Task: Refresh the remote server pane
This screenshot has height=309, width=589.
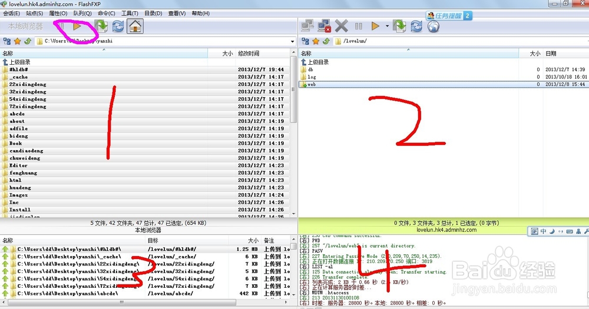Action: point(416,26)
